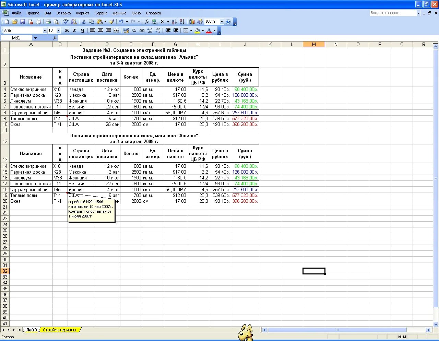Click the Name Box showing M32

click(x=16, y=38)
